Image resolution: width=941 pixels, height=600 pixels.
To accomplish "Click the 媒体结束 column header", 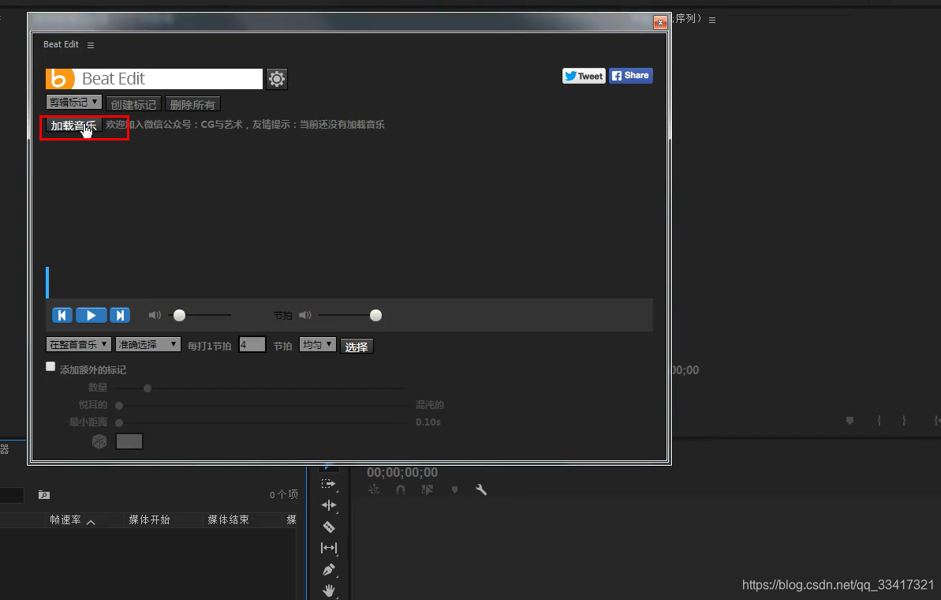I will [228, 520].
